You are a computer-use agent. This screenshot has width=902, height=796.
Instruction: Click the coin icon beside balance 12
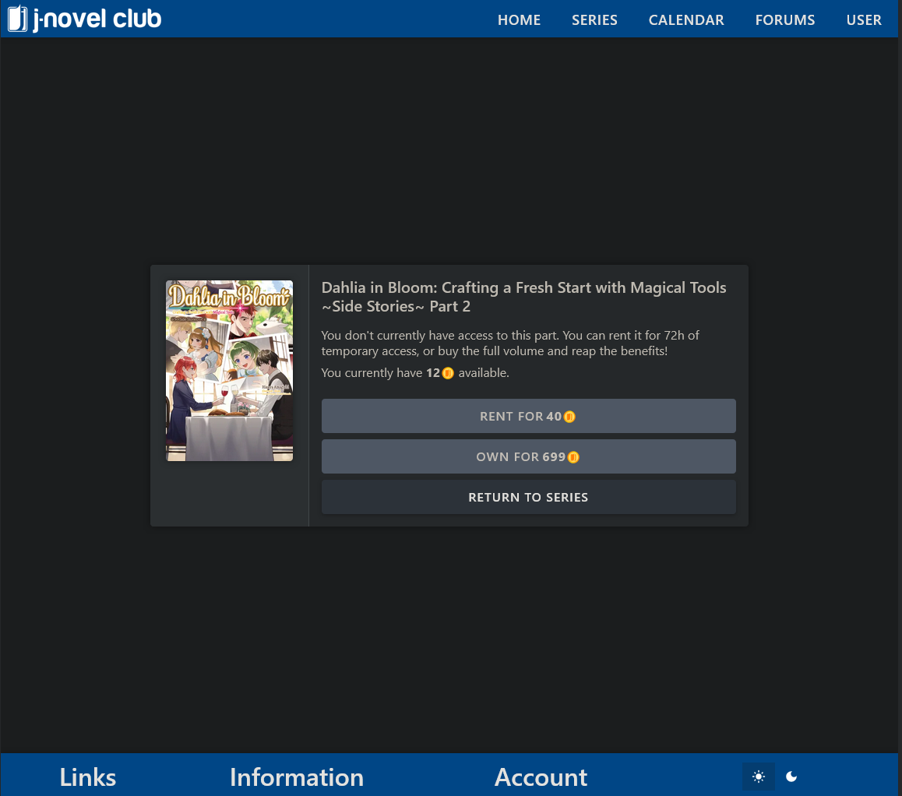448,373
